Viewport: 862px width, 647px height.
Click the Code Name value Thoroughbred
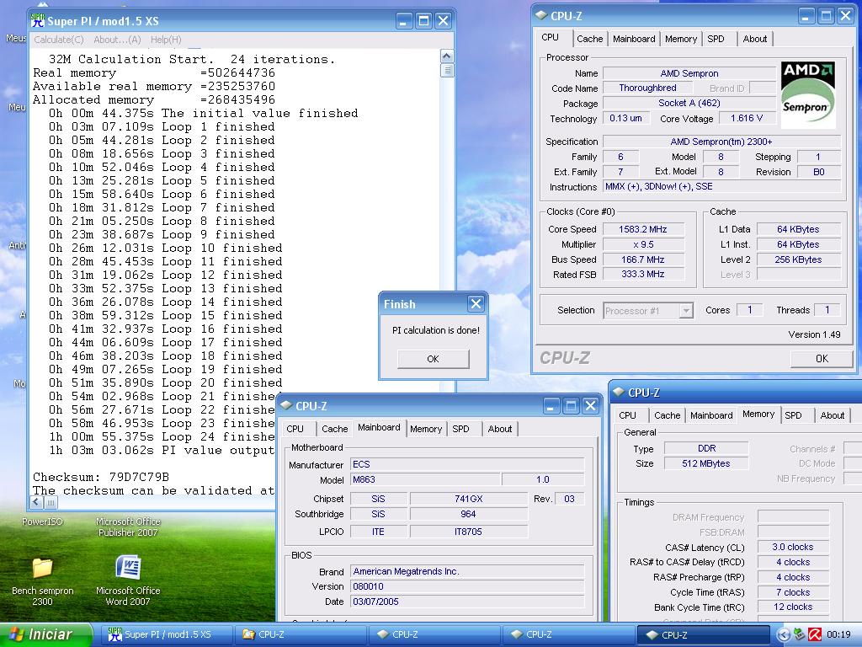pos(647,88)
